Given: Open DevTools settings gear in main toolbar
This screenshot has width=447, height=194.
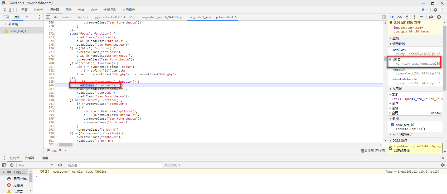Looking at the screenshot, I should tap(435, 10).
